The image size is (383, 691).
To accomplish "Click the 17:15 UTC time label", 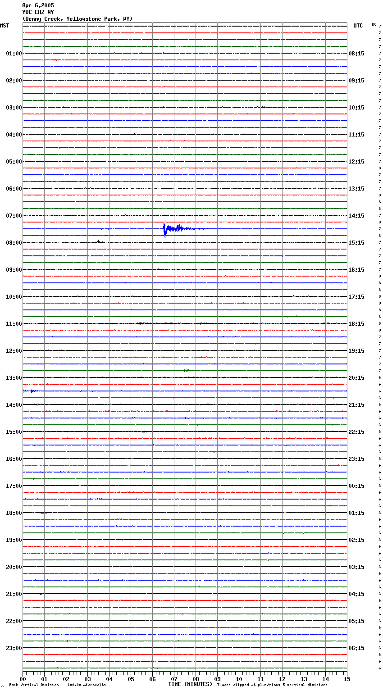I will 356,297.
